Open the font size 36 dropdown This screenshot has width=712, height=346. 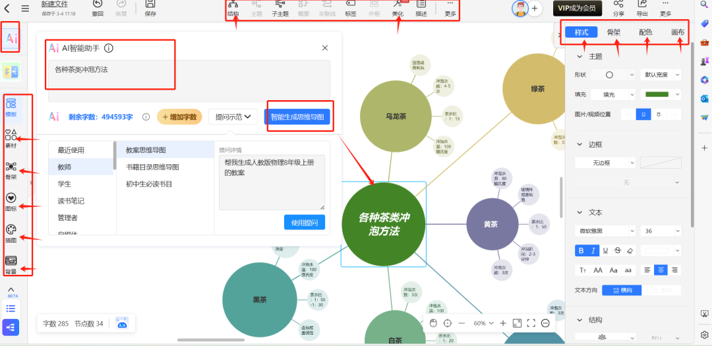(x=661, y=231)
